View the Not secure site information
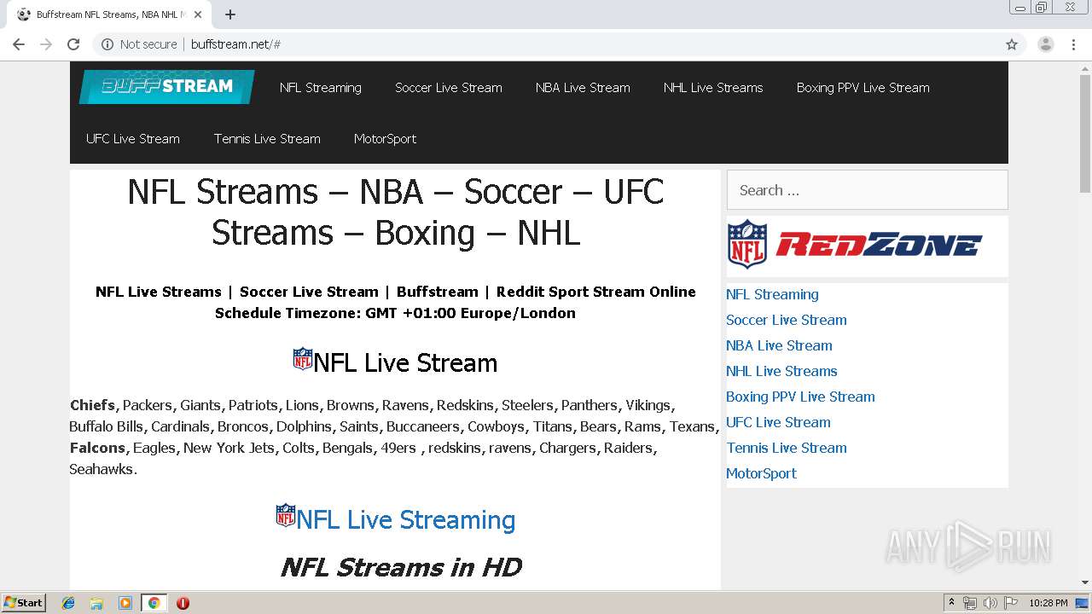1092x614 pixels. coord(139,44)
